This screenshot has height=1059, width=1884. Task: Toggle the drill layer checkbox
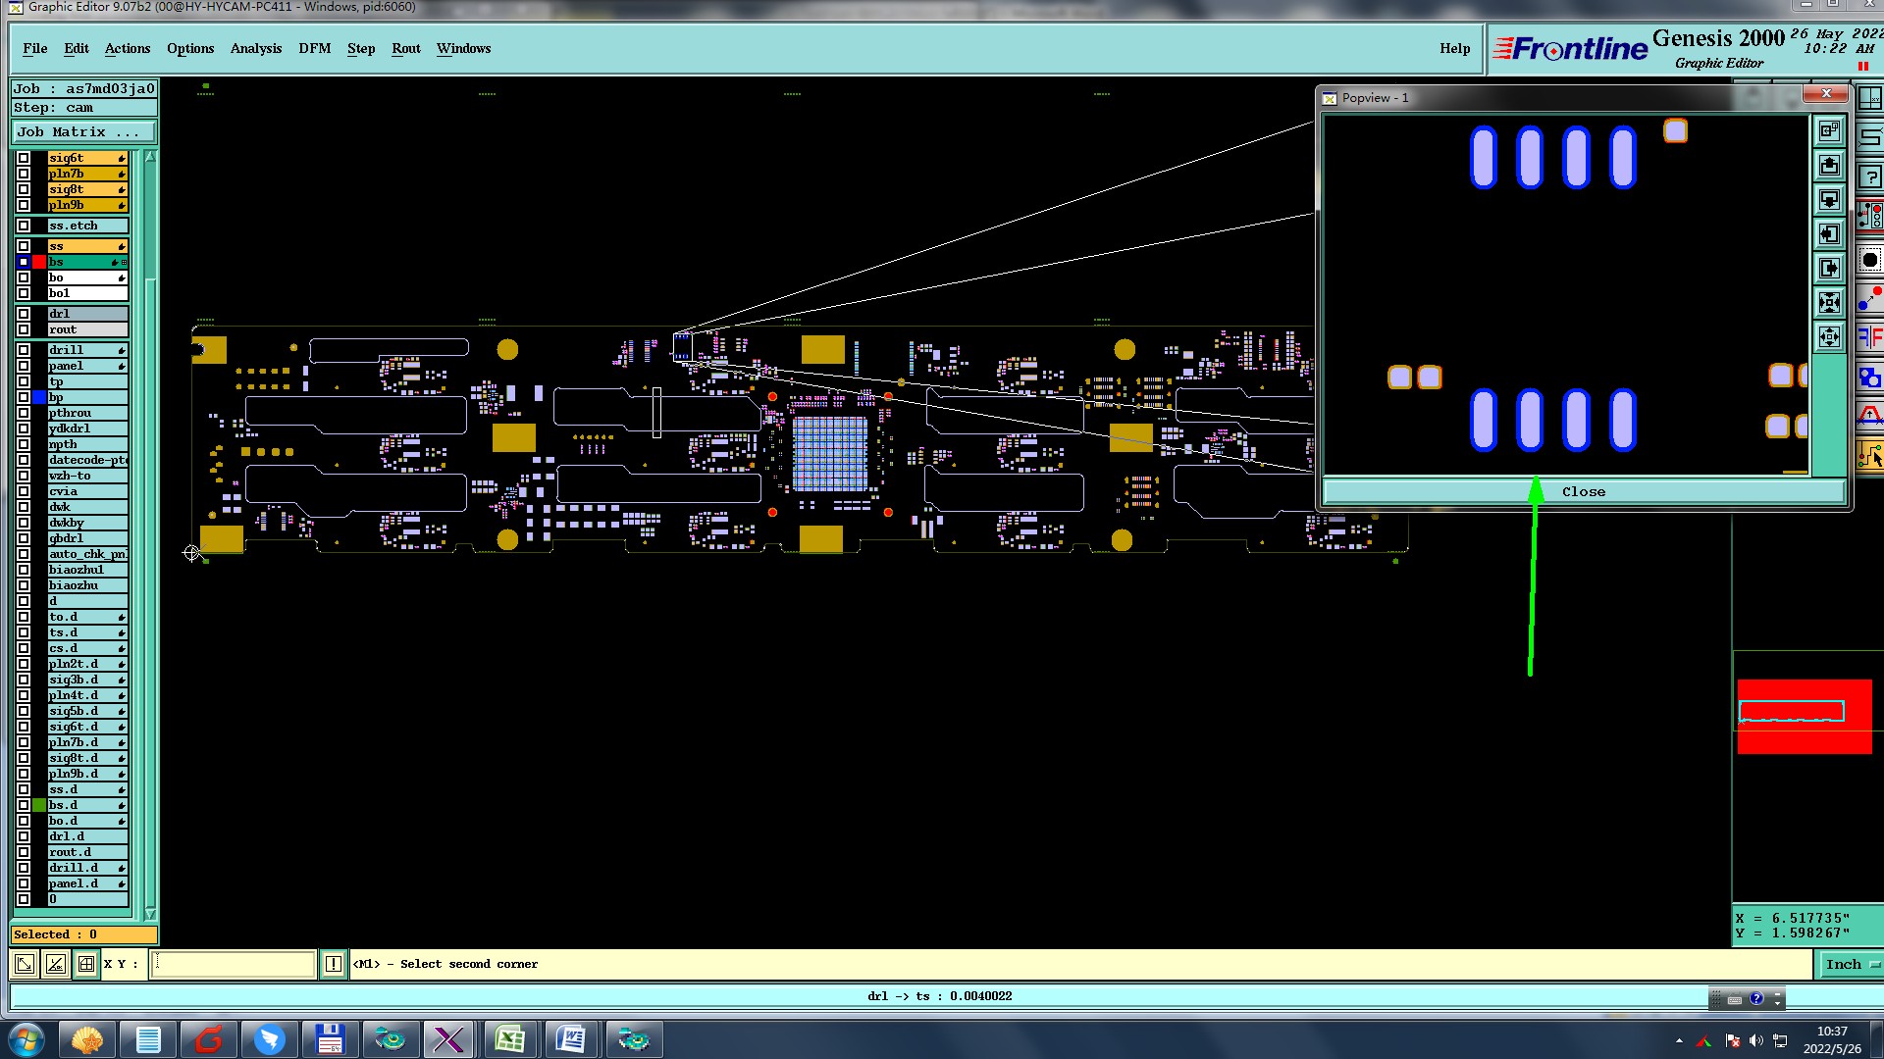24,350
